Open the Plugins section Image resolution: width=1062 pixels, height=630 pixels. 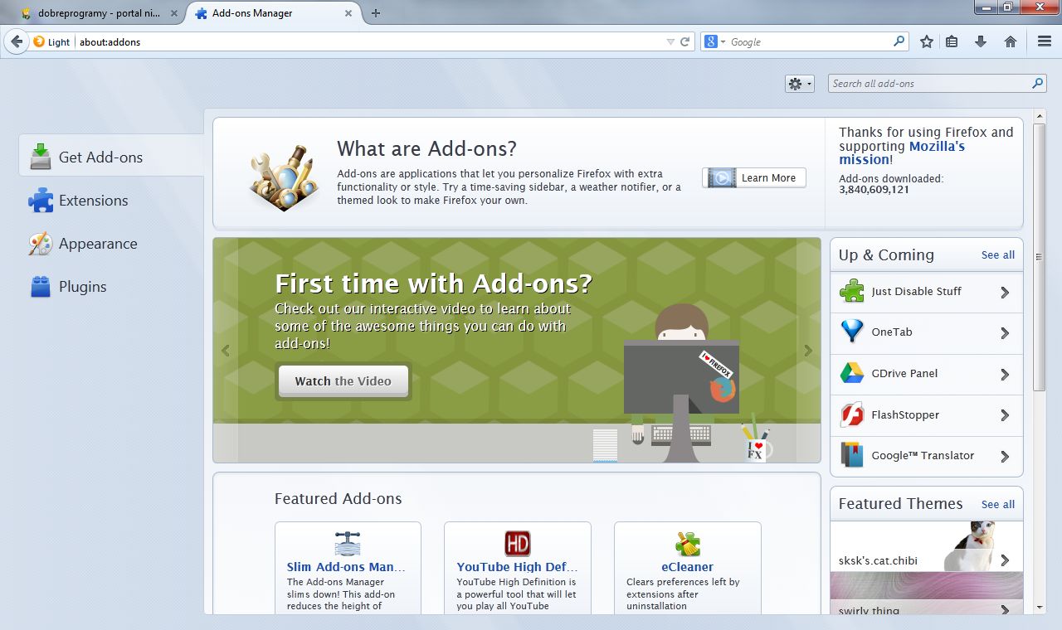tap(111, 286)
